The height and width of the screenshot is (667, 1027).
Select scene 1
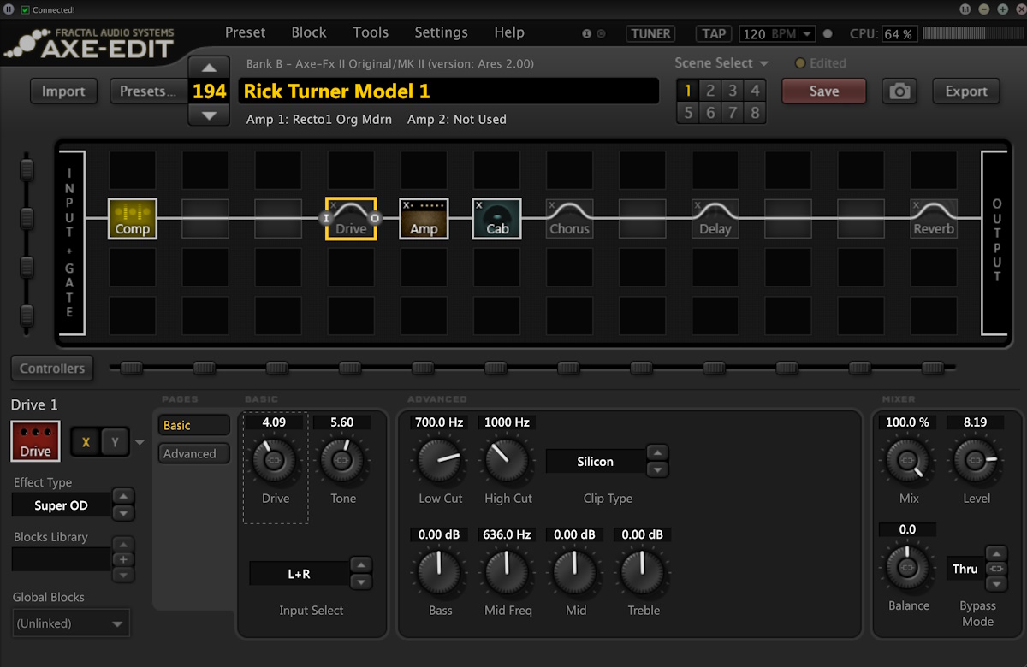(x=688, y=91)
